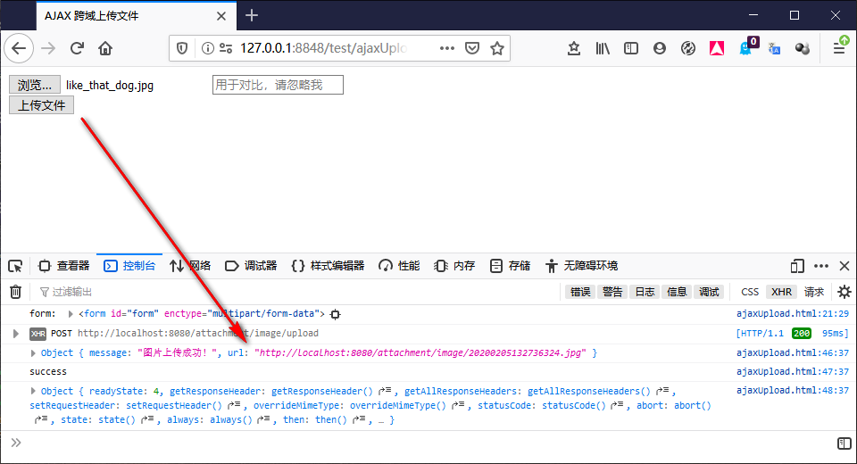Reload the current page
Viewport: 857px width, 464px height.
tap(77, 49)
